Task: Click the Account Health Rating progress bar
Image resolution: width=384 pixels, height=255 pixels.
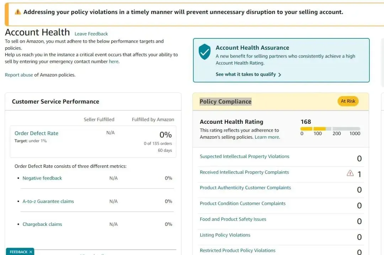Action: pos(330,129)
